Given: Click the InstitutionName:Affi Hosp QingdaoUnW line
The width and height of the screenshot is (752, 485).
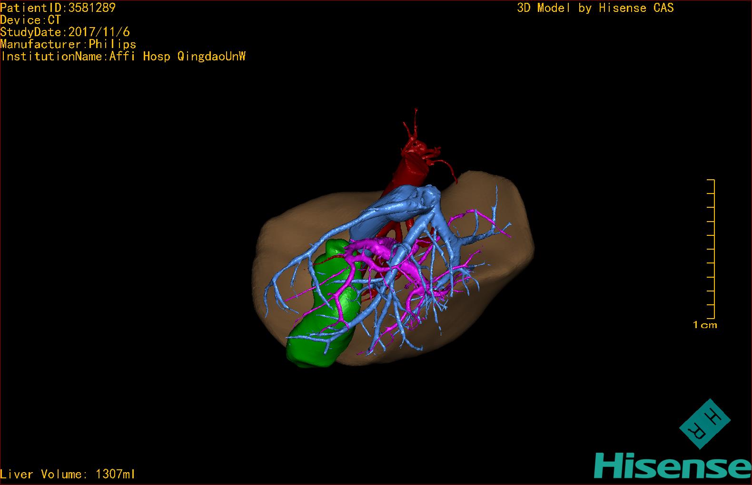Looking at the screenshot, I should coord(123,57).
